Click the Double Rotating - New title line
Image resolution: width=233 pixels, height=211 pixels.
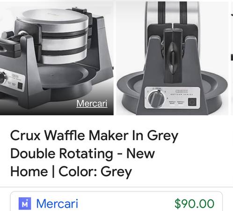(82, 153)
